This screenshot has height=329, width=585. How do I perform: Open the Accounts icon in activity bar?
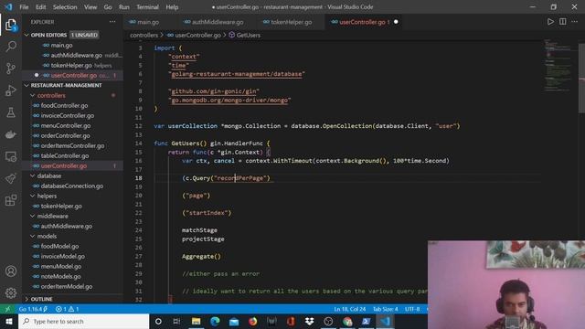pos(11,271)
